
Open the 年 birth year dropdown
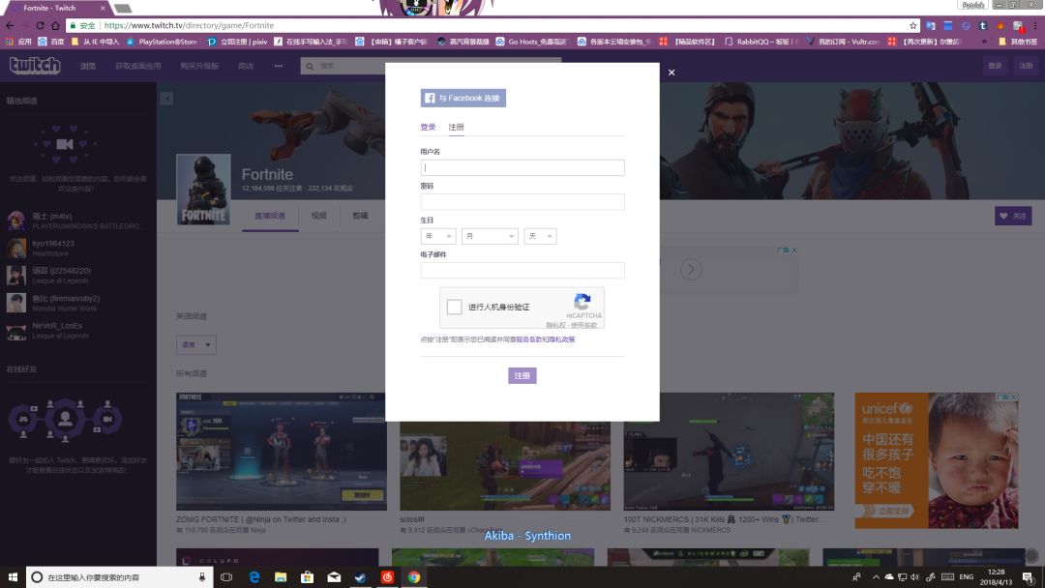pos(438,236)
